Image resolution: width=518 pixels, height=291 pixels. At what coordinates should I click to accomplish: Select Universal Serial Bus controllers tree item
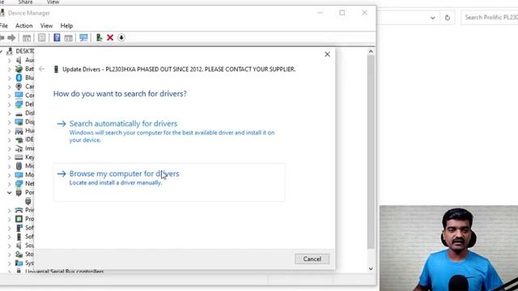pos(65,272)
